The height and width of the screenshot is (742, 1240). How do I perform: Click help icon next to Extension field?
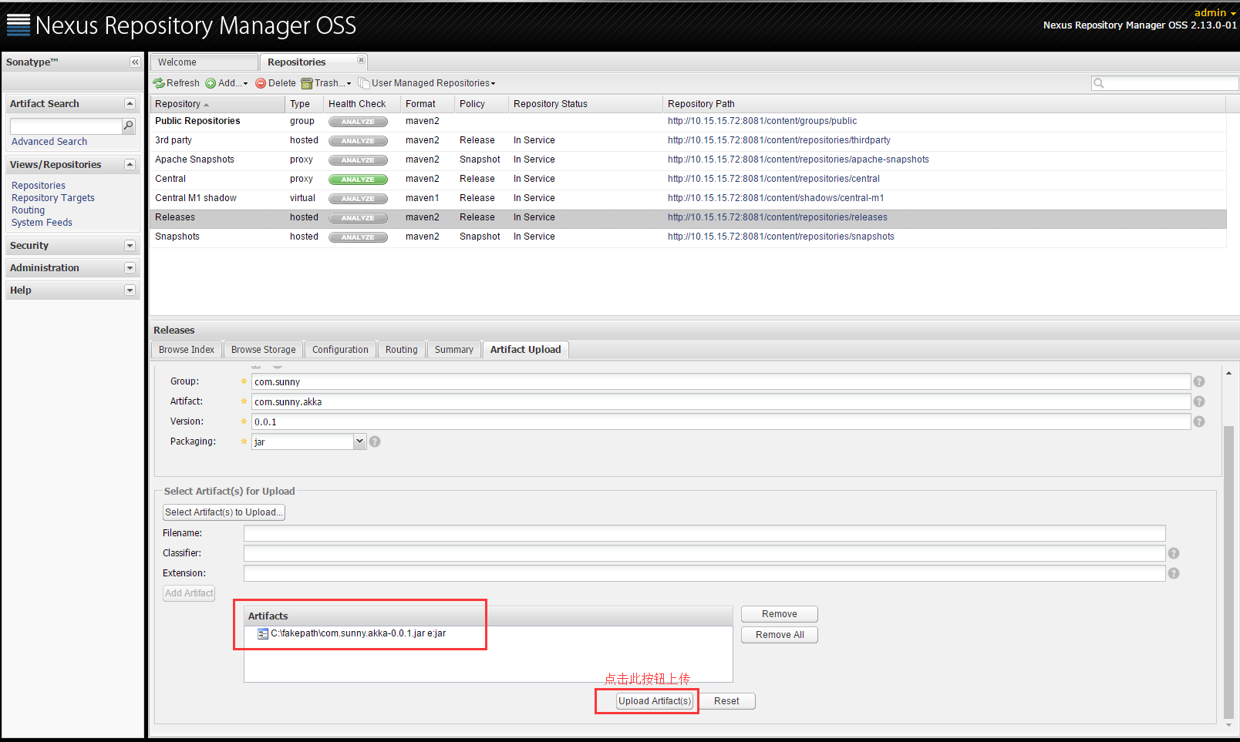tap(1174, 573)
